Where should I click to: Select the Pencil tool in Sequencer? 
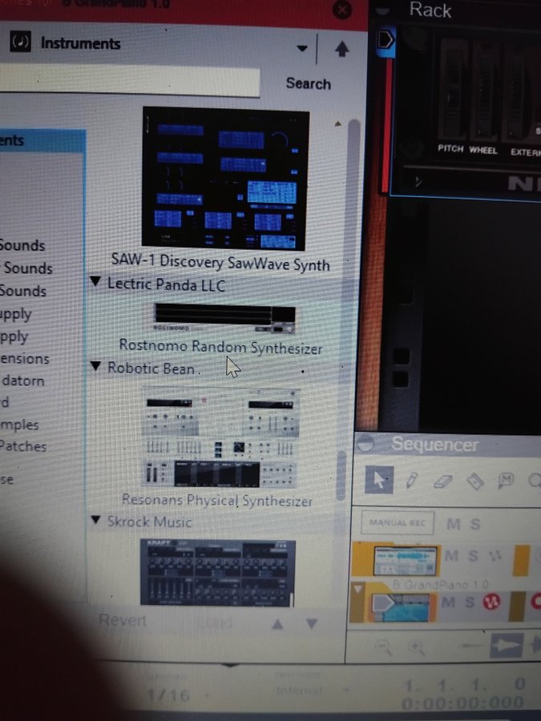(411, 480)
